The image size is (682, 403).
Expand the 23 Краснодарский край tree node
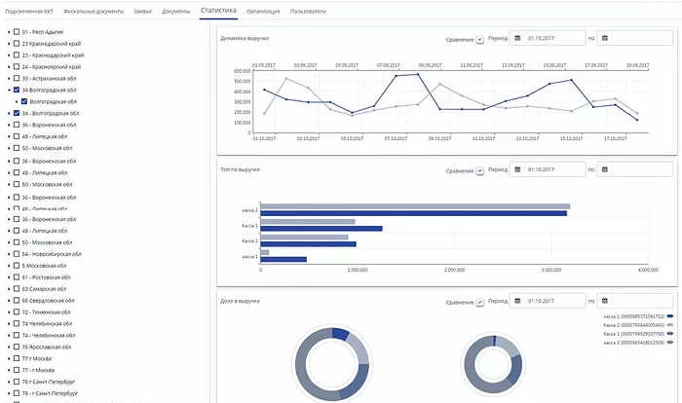[8, 44]
